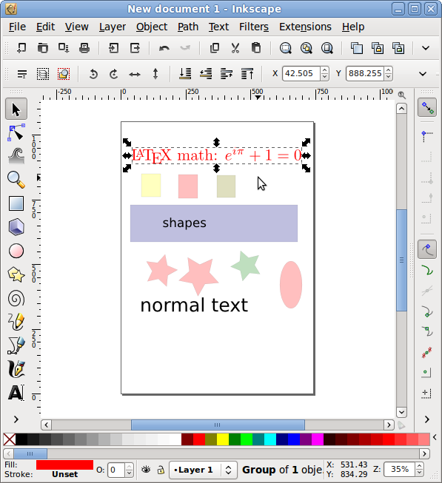
Task: Pick the yellow swatch in palette
Action: click(223, 439)
